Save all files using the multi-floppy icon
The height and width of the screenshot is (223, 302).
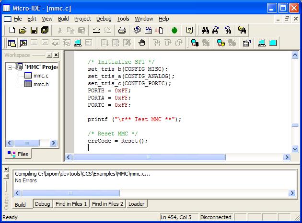coord(45,30)
